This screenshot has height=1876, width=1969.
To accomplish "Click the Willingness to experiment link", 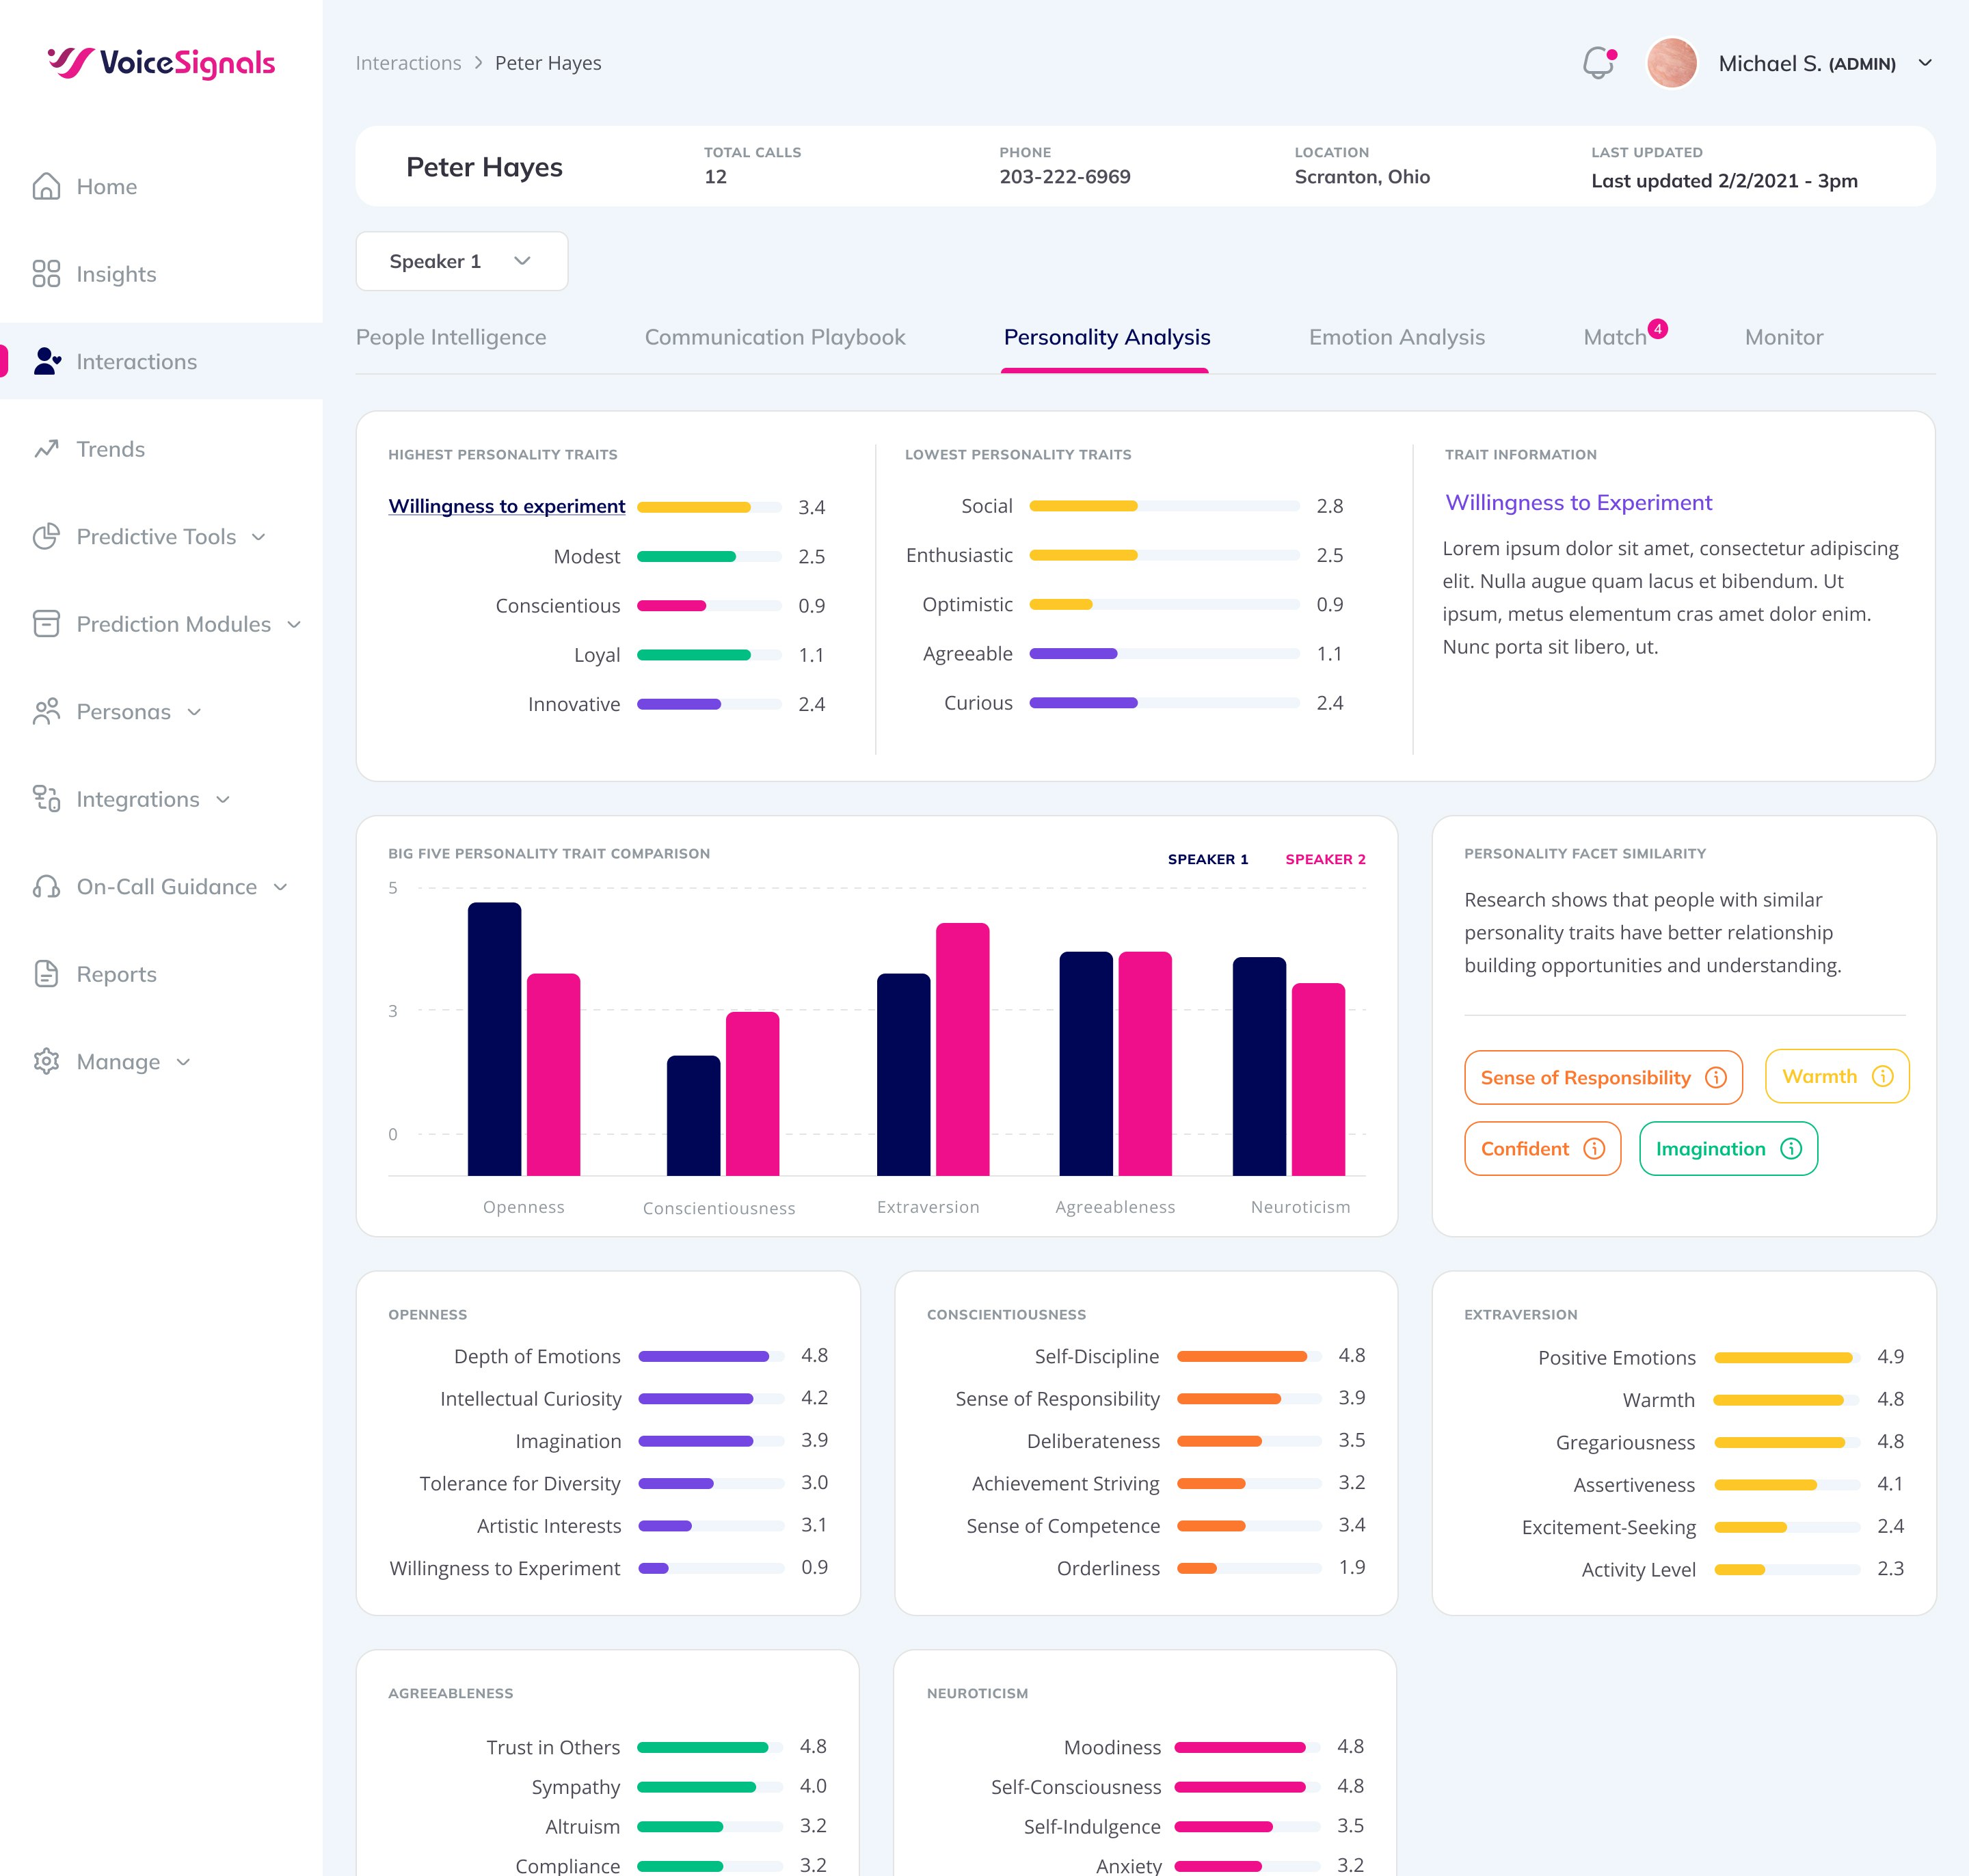I will [506, 506].
